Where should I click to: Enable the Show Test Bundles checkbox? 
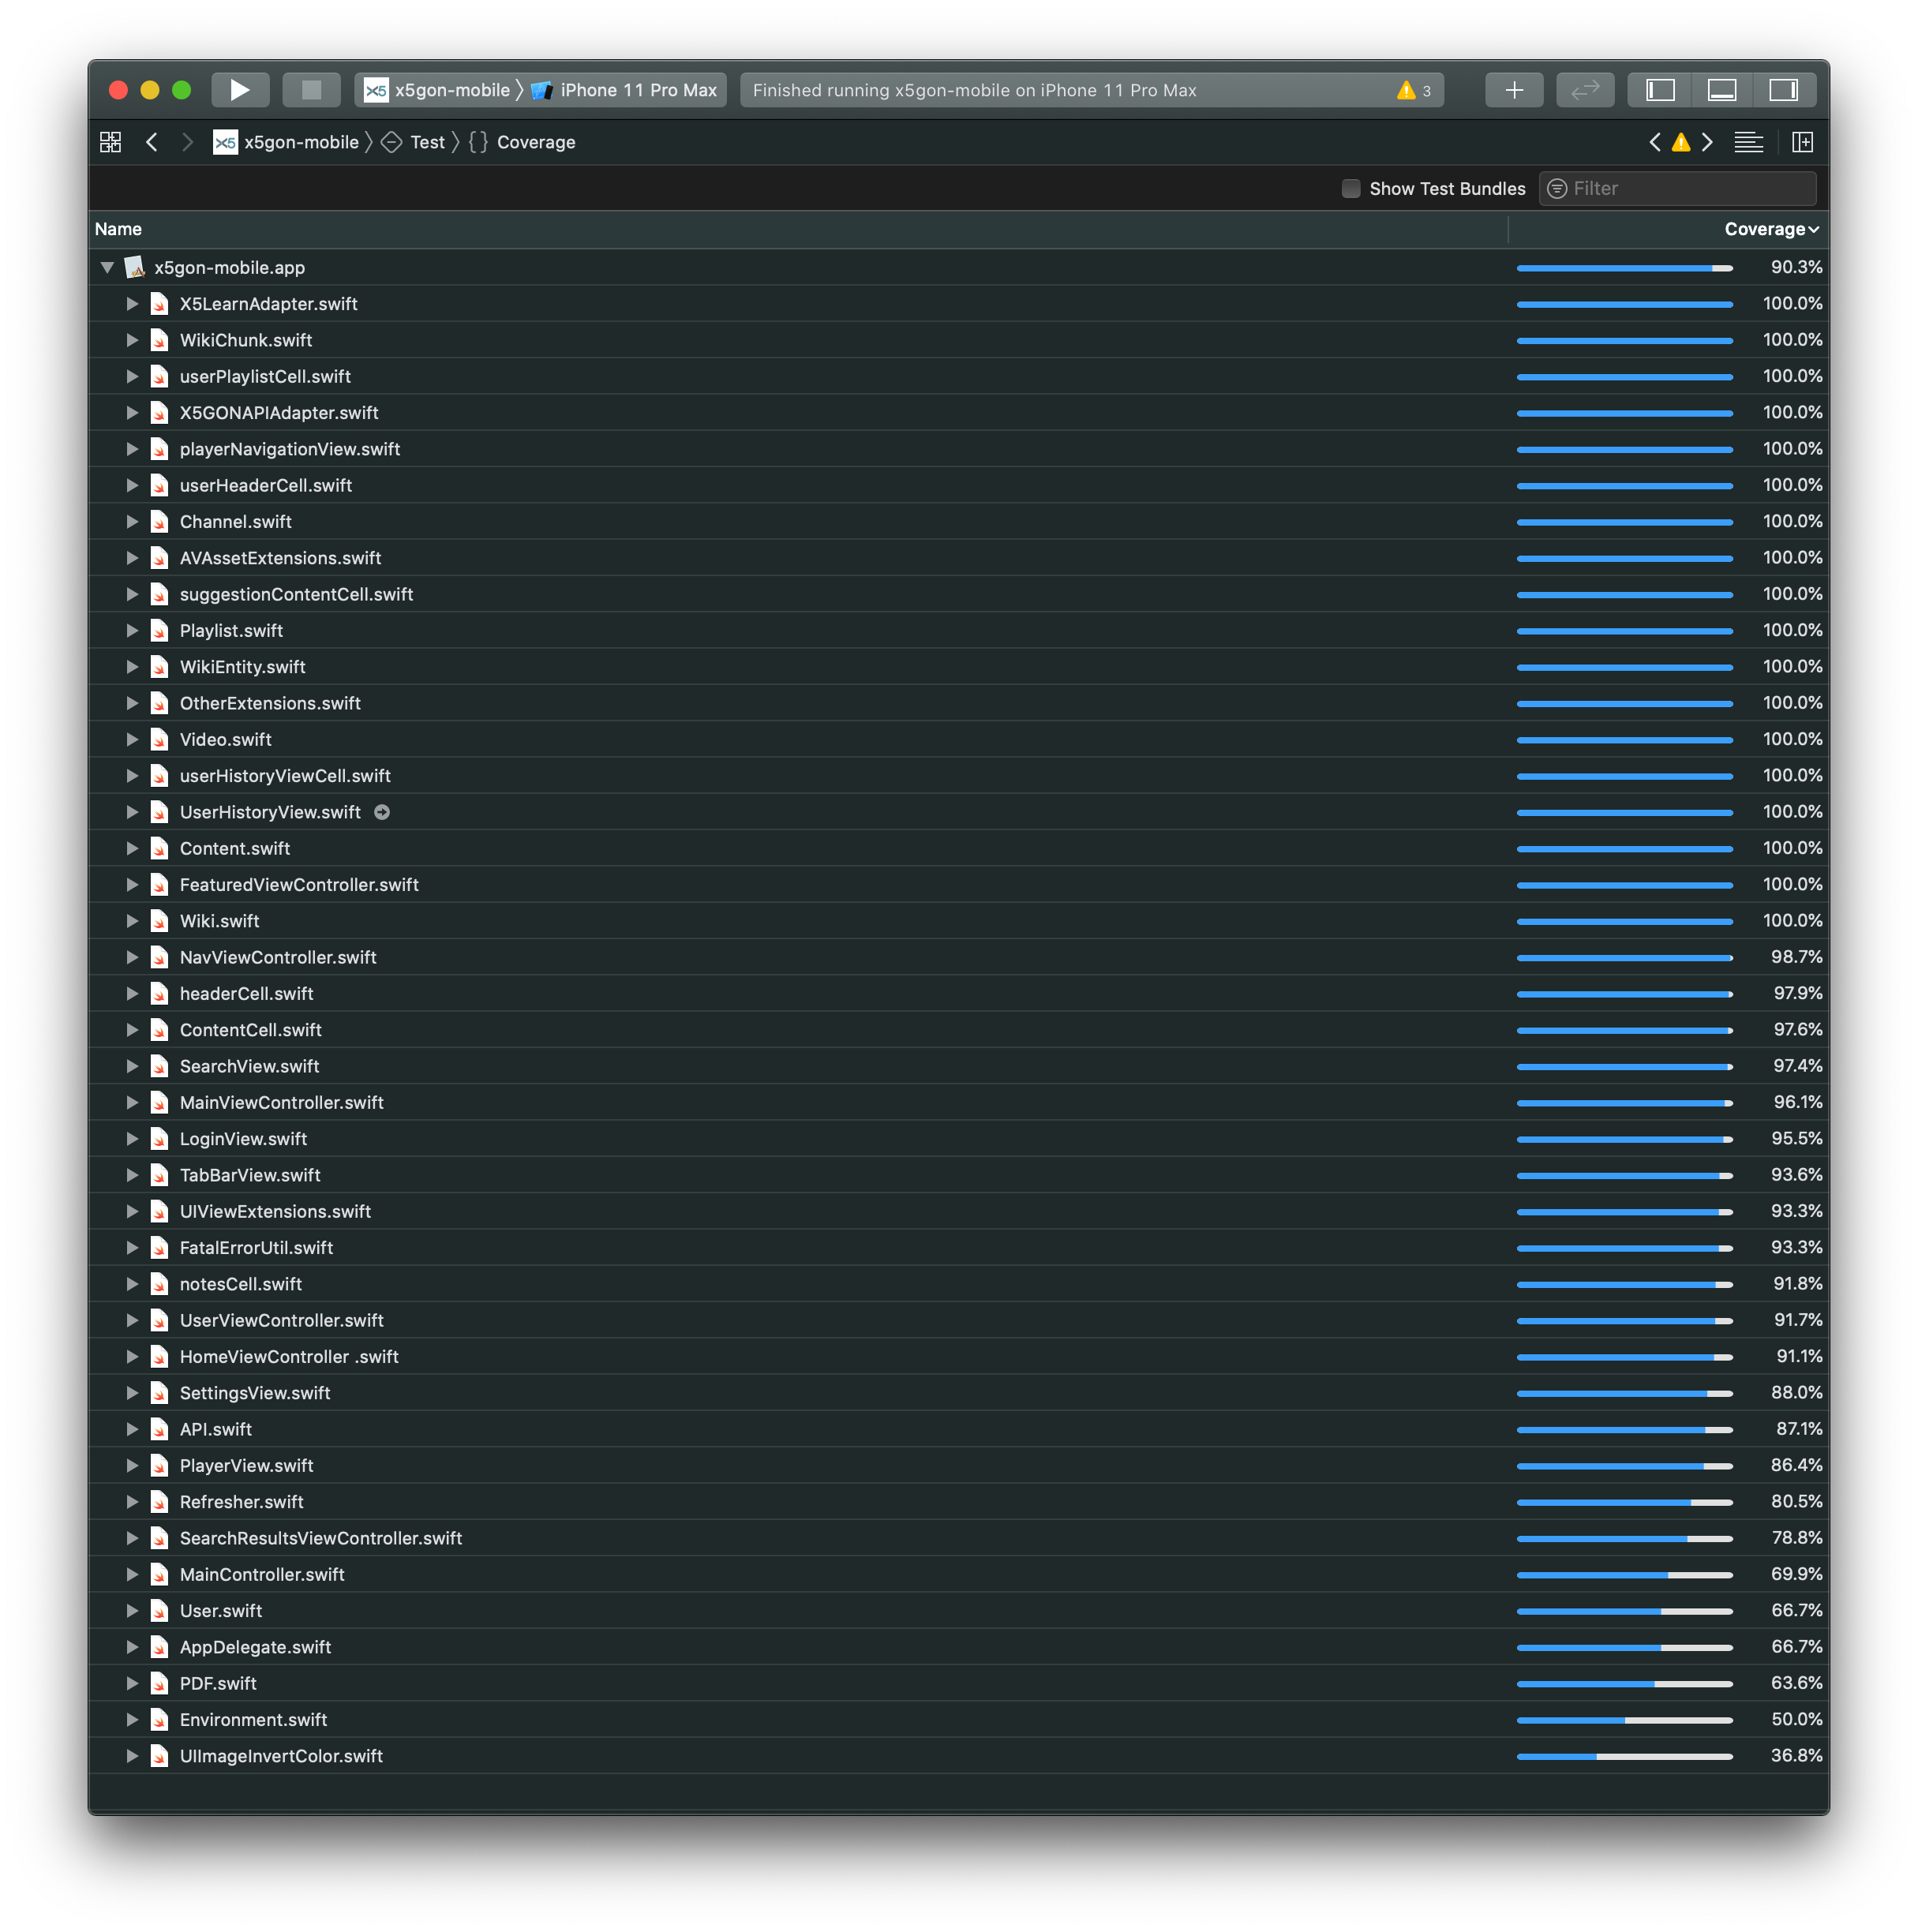click(x=1350, y=189)
